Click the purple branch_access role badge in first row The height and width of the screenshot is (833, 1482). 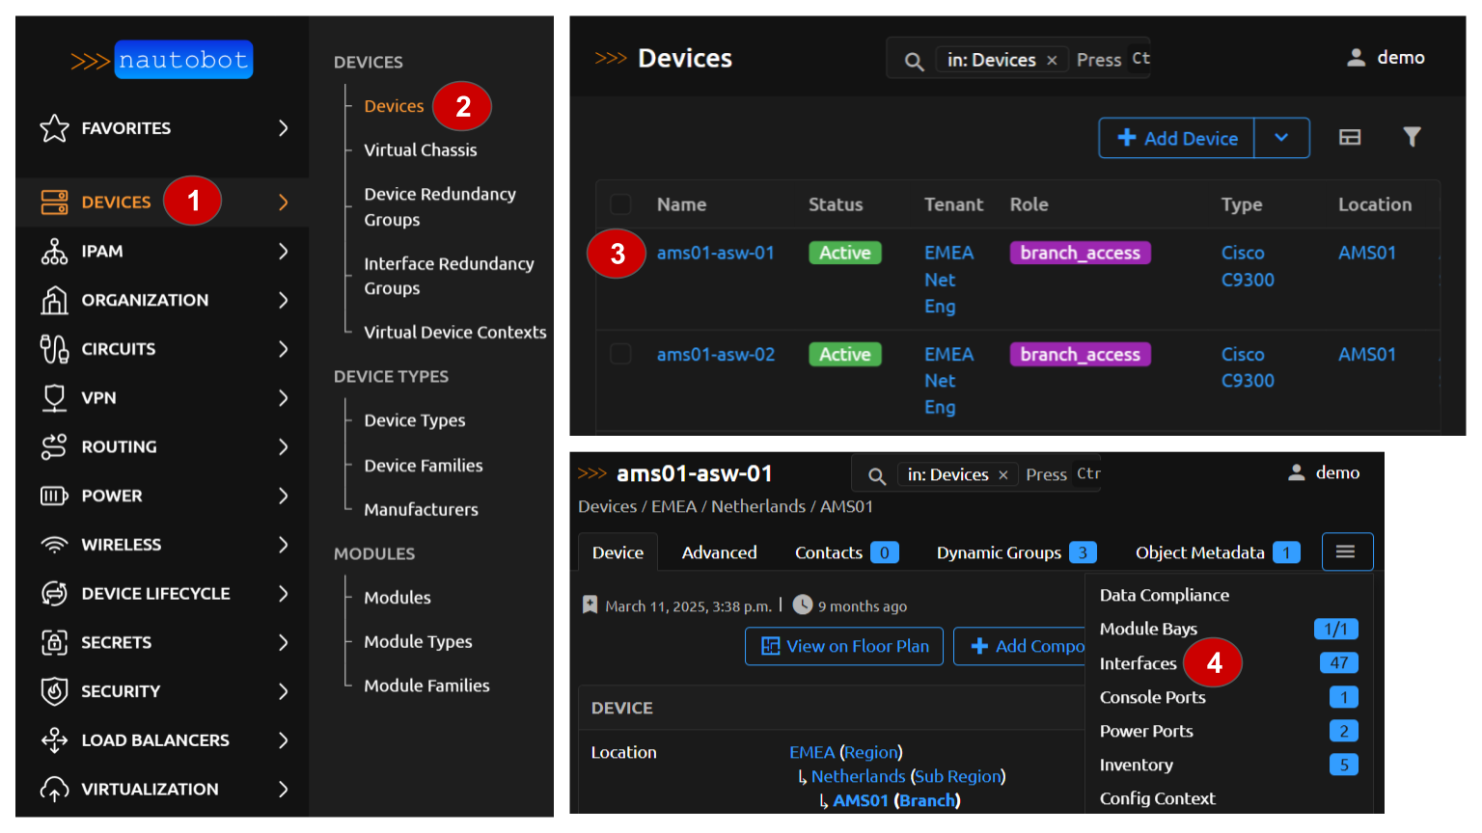click(x=1080, y=253)
